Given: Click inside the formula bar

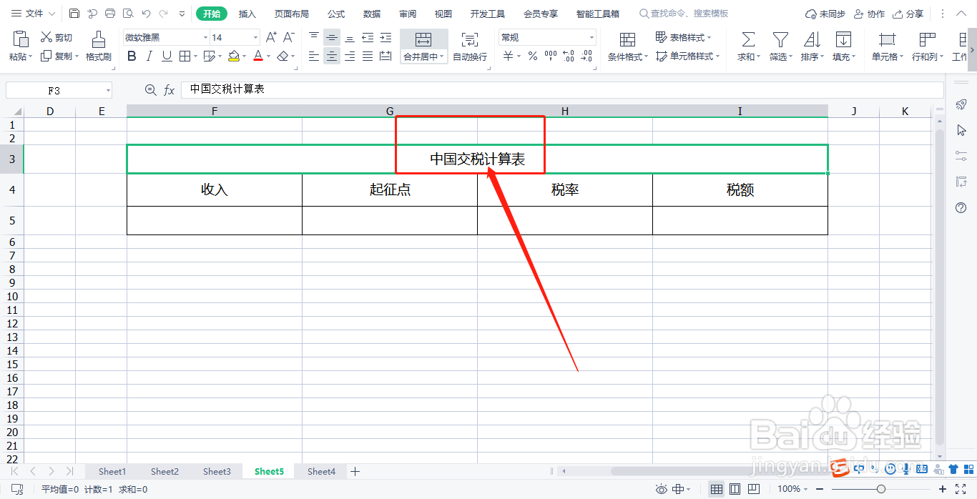Looking at the screenshot, I should coord(358,89).
